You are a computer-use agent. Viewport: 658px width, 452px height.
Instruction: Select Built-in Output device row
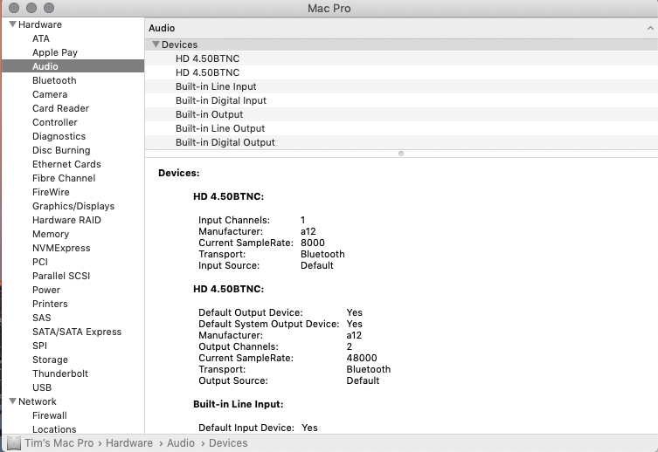[x=209, y=114]
